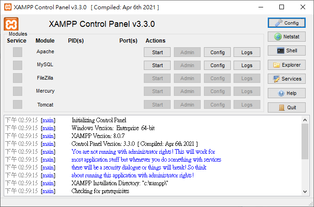
Task: Click the PID(s) column header
Action: click(76, 40)
